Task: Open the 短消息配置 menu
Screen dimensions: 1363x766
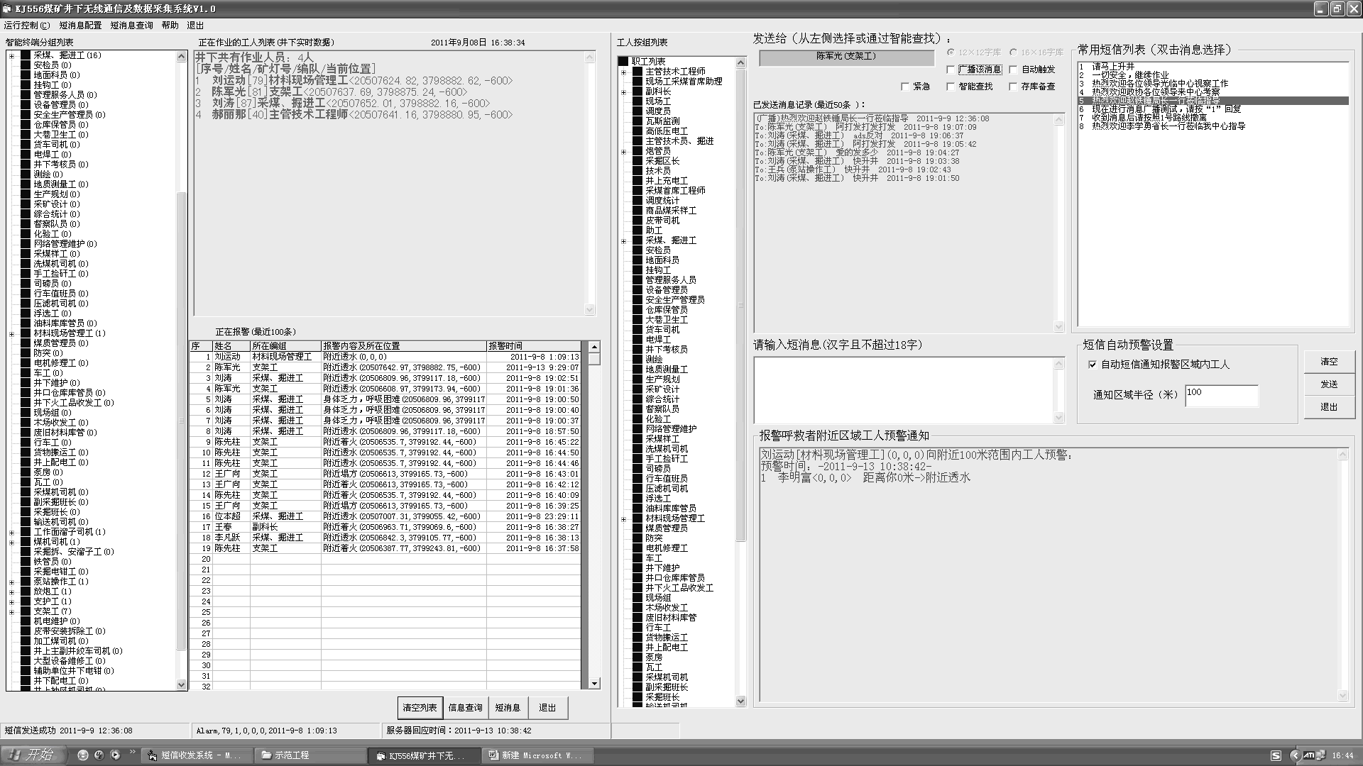Action: point(80,26)
